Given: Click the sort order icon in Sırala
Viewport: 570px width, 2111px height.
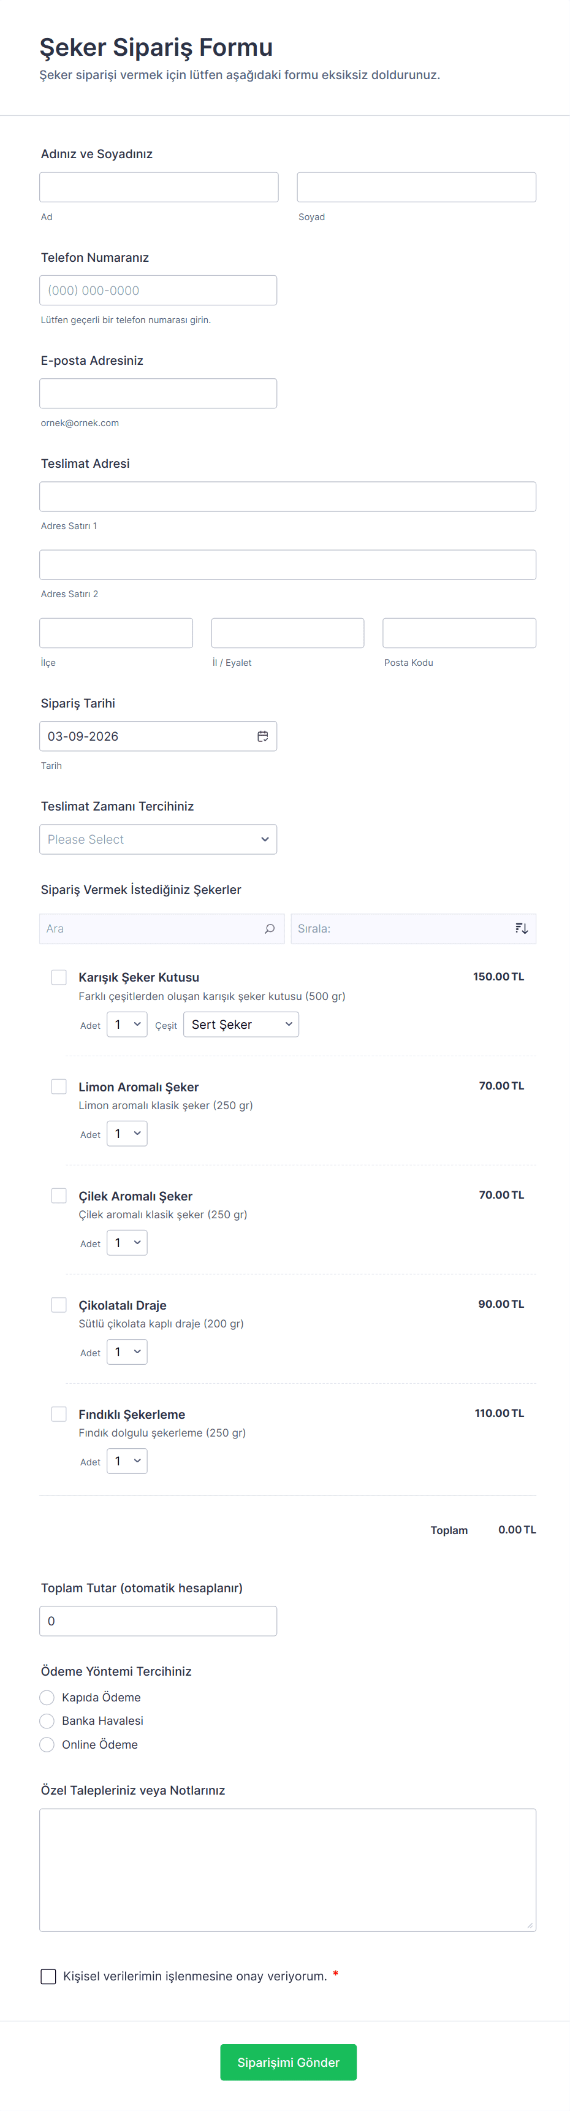Looking at the screenshot, I should tap(521, 928).
